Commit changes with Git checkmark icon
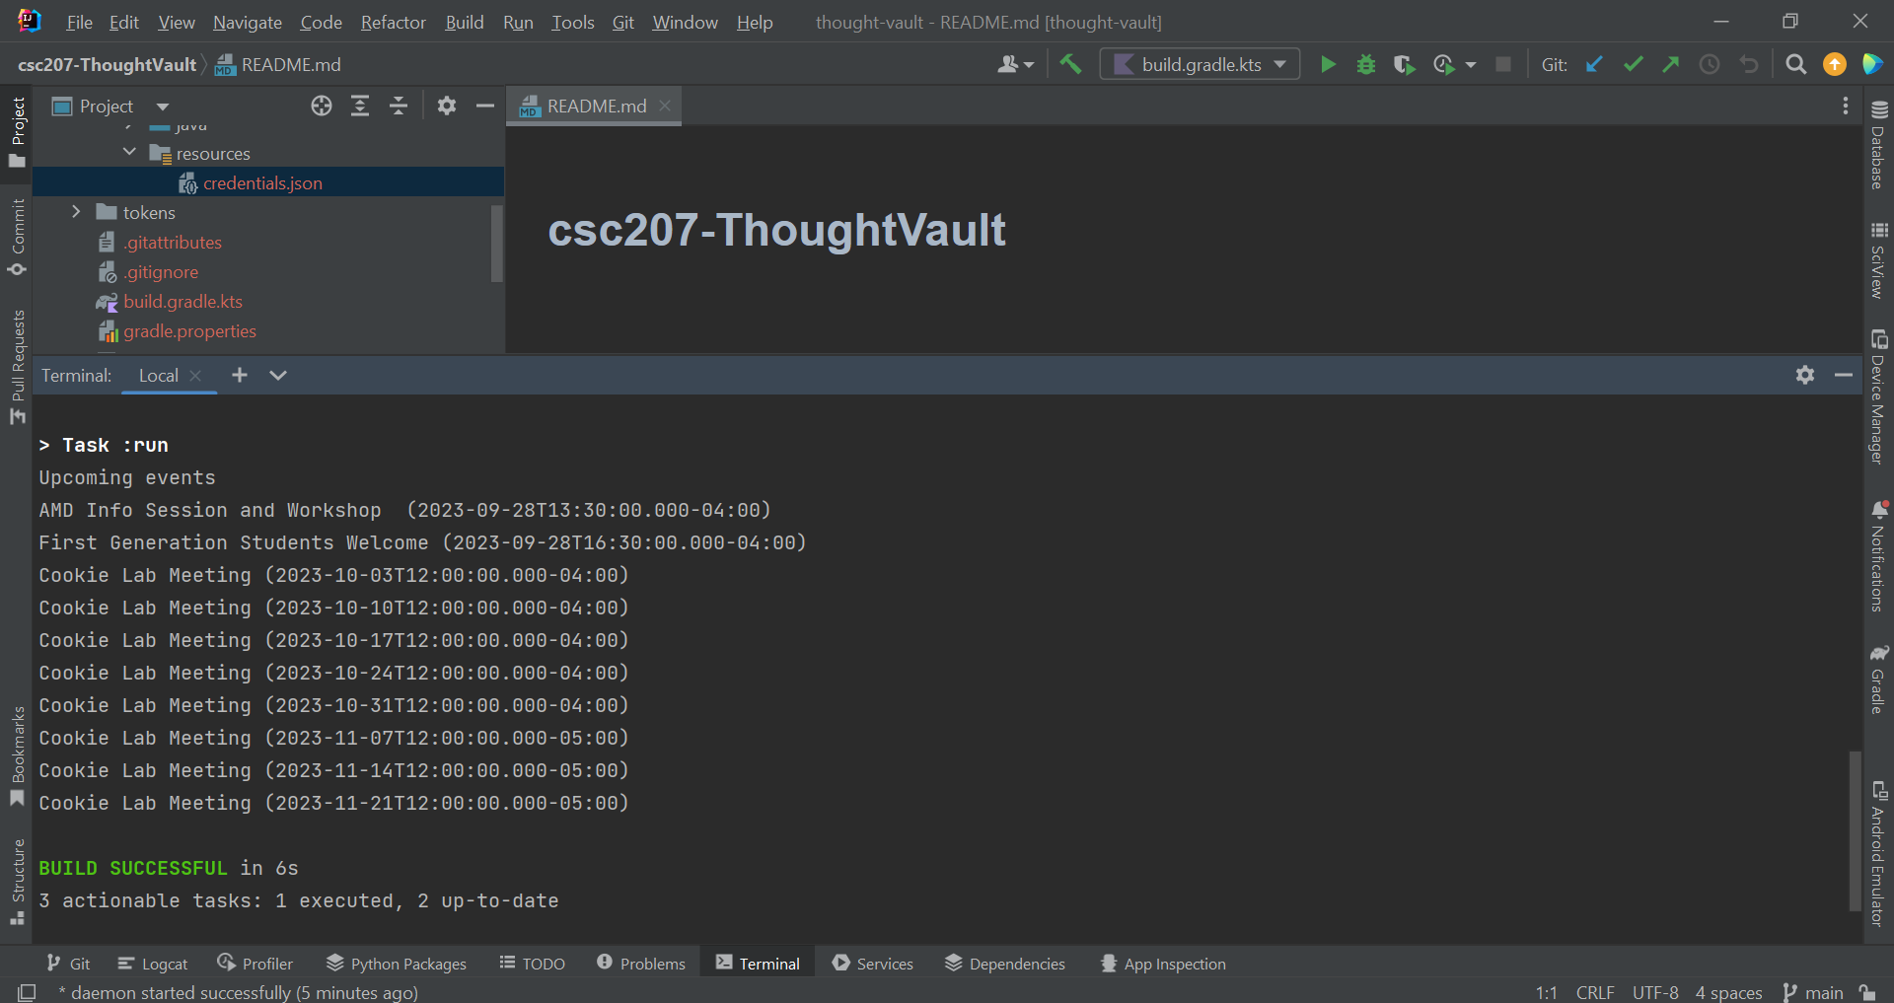Image resolution: width=1894 pixels, height=1003 pixels. pyautogui.click(x=1634, y=64)
